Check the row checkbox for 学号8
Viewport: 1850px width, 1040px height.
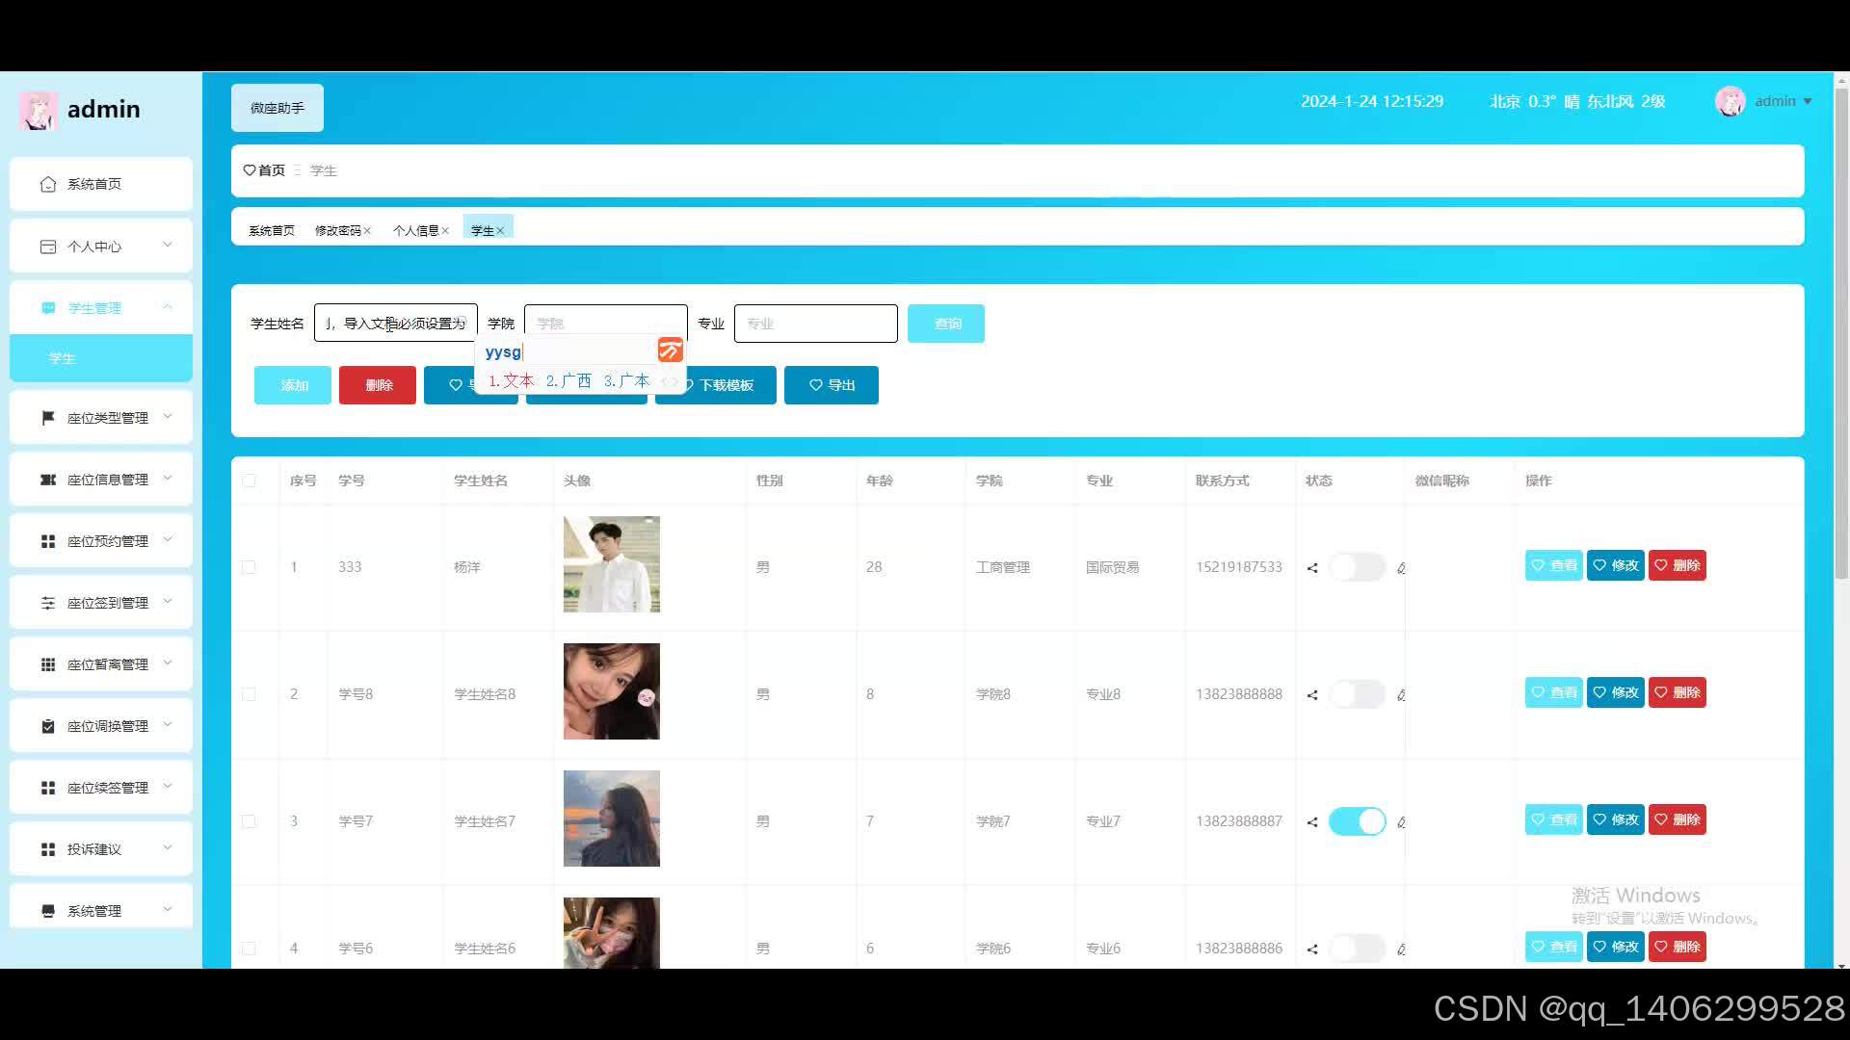pos(249,694)
